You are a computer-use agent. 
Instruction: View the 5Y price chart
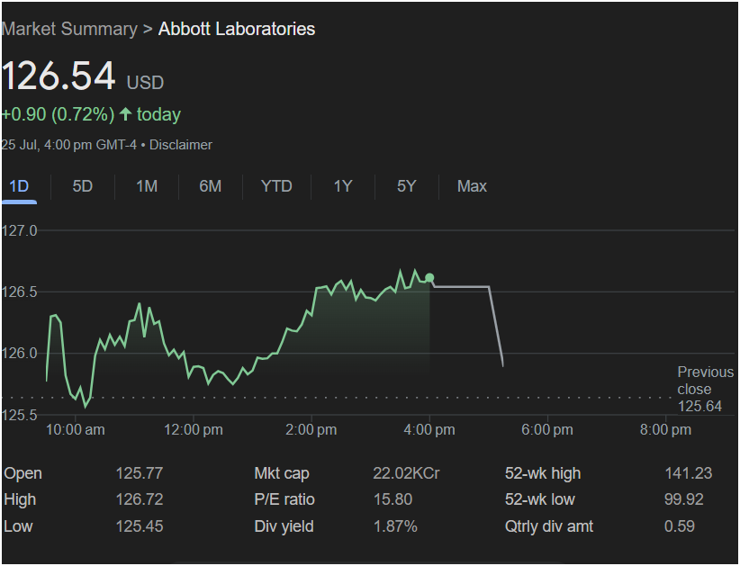(x=406, y=186)
